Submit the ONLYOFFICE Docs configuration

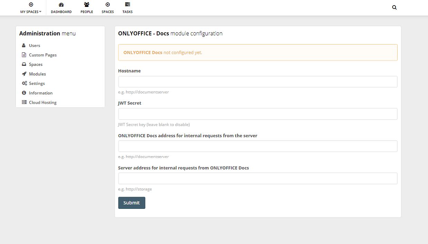[132, 203]
